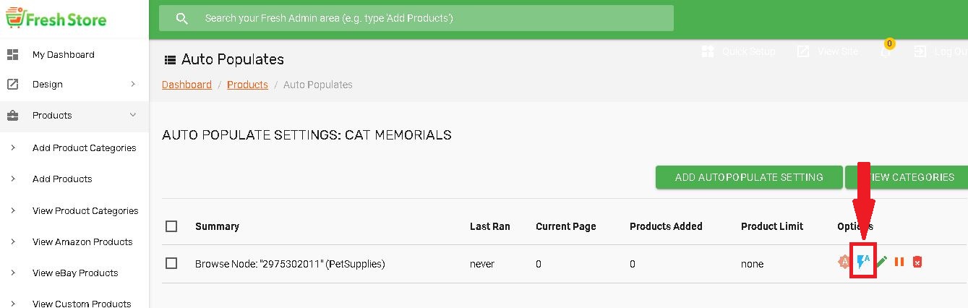
Task: Expand the Design menu chevron
Action: coord(133,85)
